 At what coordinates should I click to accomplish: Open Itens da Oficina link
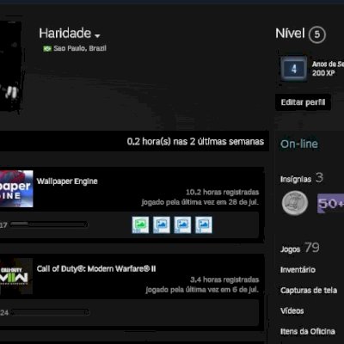(x=308, y=331)
